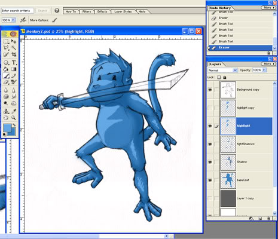Switch to the Filters tab
278x239 pixels.
point(87,11)
